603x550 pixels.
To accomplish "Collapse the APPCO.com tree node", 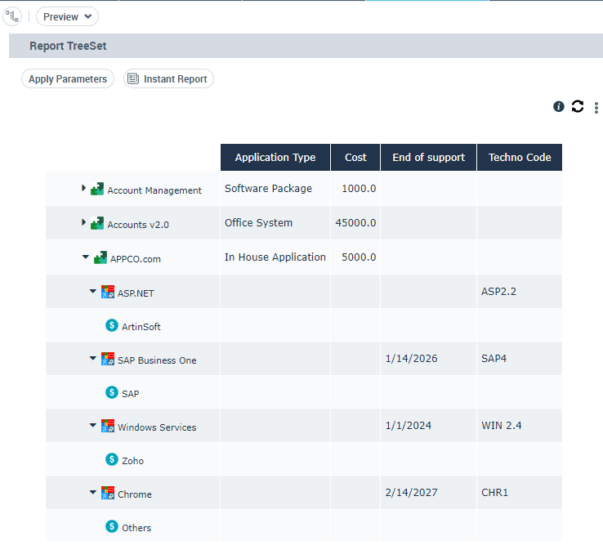I will [x=86, y=257].
